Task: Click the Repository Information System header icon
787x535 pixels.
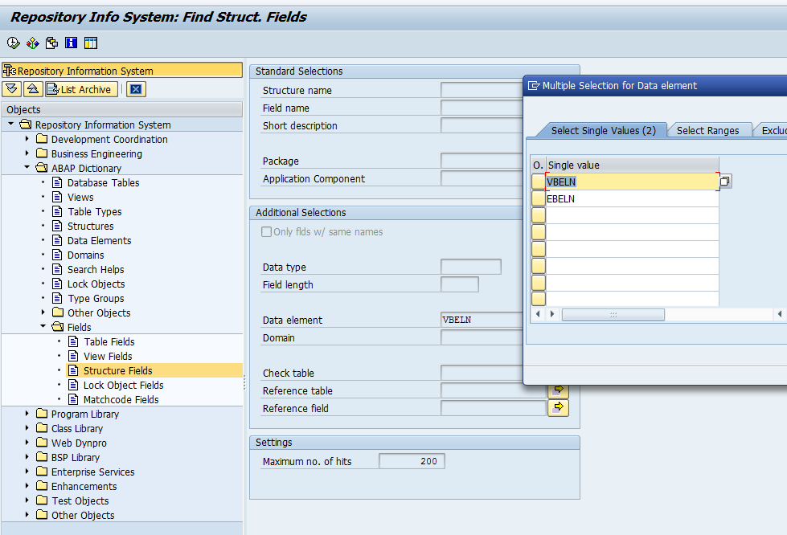Action: tap(10, 71)
